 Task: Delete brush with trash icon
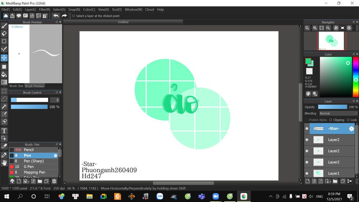[x=54, y=181]
